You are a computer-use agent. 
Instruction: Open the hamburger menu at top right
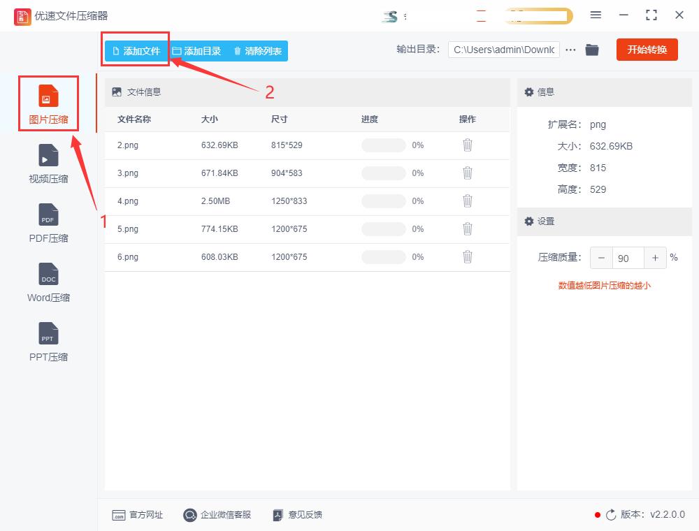(596, 15)
